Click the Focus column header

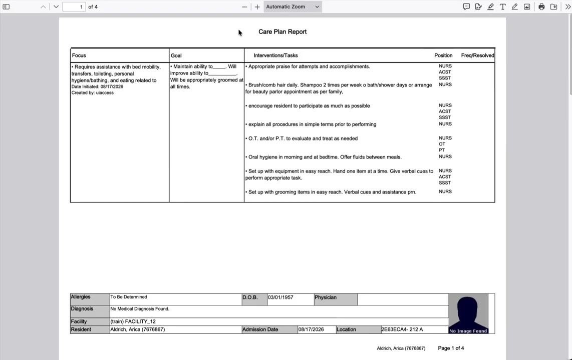pyautogui.click(x=79, y=55)
